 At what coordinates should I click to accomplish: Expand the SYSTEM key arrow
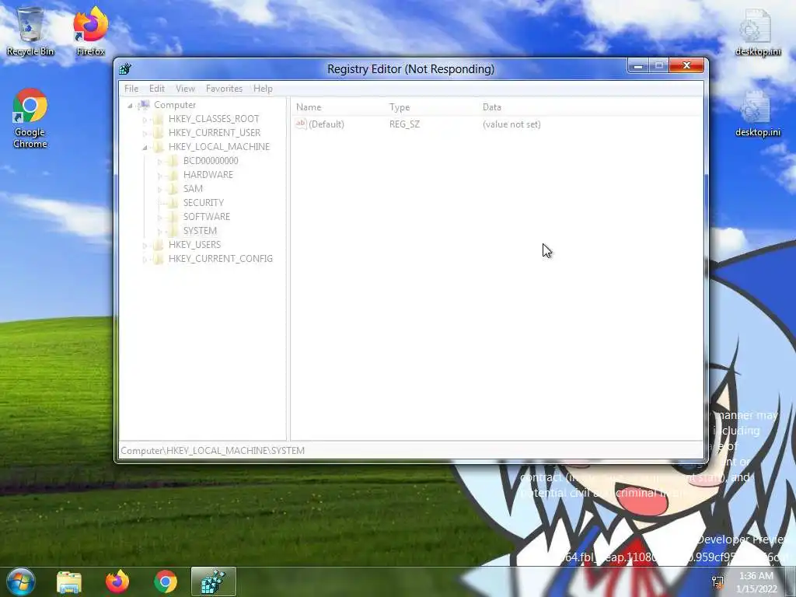click(x=159, y=232)
